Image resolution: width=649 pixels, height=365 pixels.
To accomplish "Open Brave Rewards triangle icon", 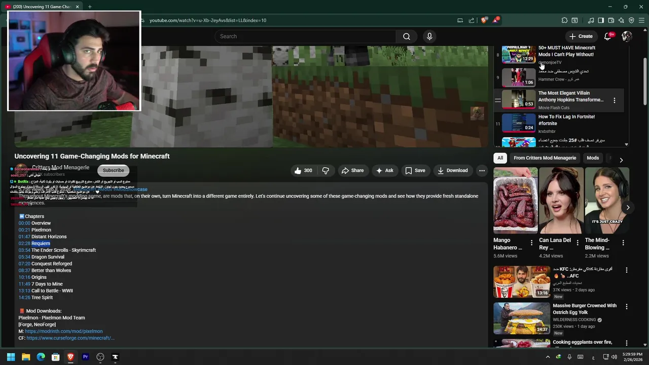I will coord(495,20).
